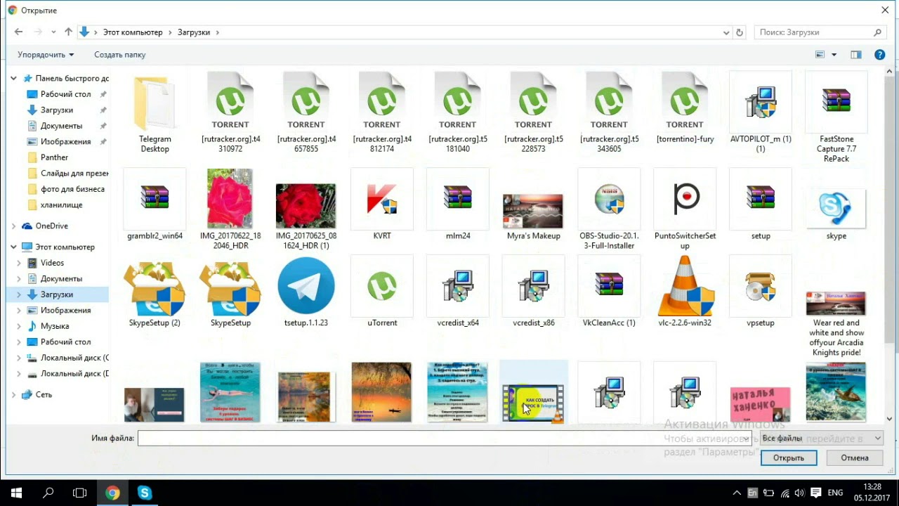Open Рабочий стол in quick access
This screenshot has height=506, width=899.
pos(66,94)
